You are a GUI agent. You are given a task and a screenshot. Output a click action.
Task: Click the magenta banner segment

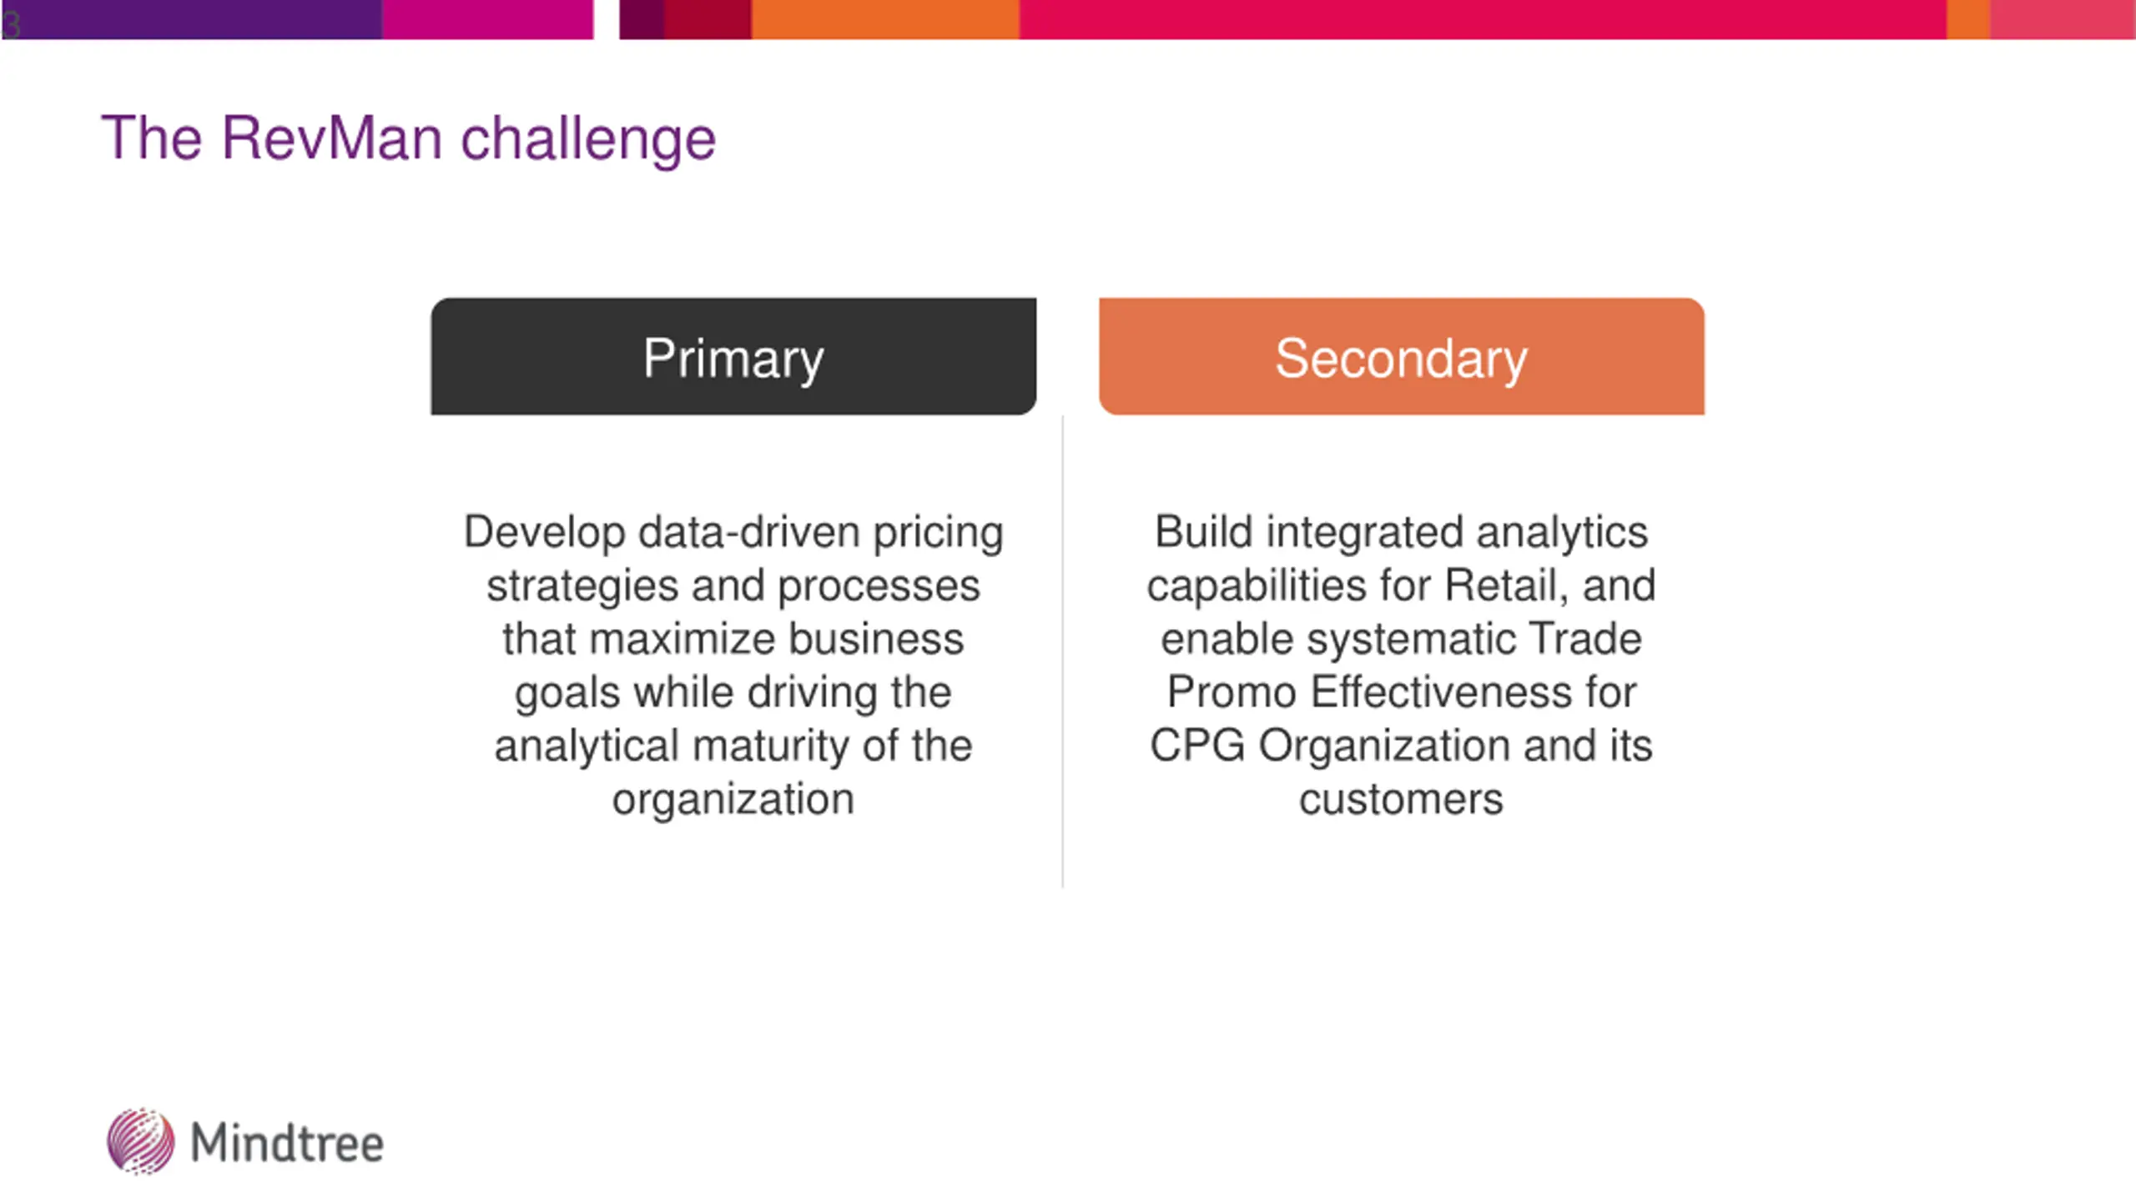coord(487,19)
